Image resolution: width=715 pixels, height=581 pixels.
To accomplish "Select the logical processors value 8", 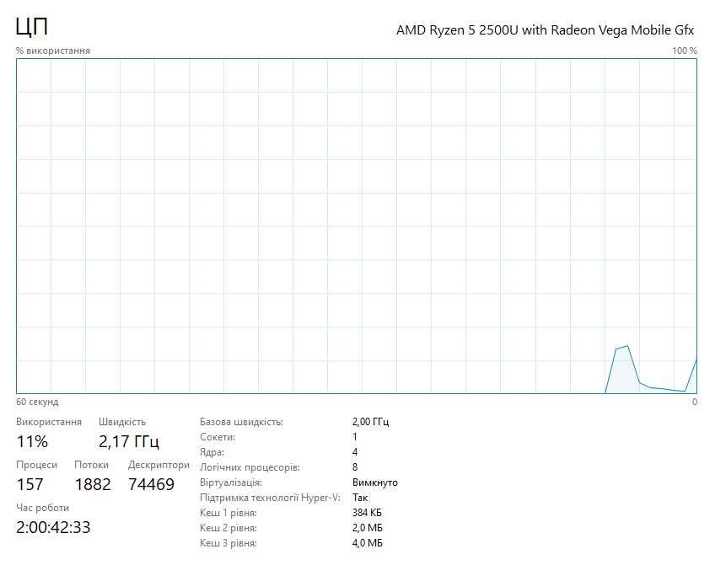I will click(355, 467).
